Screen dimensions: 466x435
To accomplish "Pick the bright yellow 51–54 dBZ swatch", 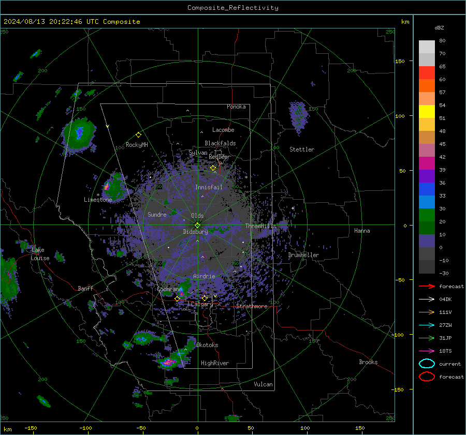I will tap(427, 111).
